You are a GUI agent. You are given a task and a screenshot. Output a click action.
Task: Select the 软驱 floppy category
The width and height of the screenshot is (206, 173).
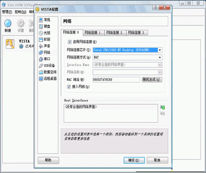click(45, 39)
